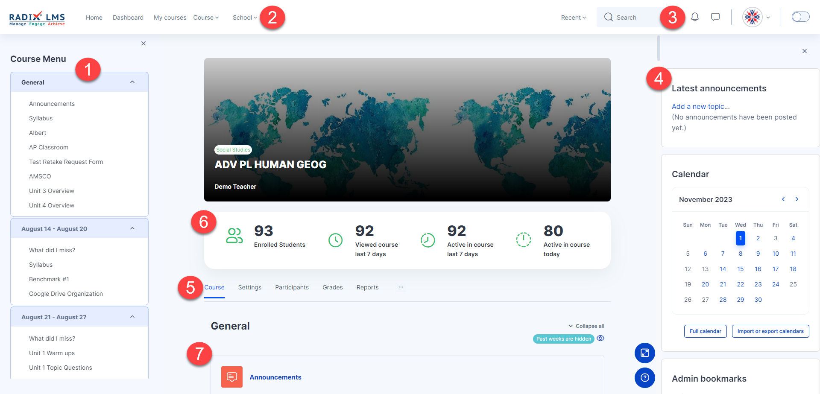Close the Course Menu sidebar

pyautogui.click(x=143, y=44)
